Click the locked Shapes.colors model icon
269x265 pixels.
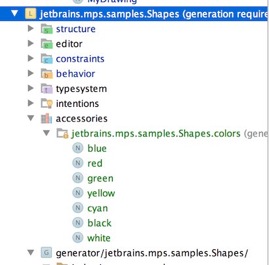62,133
